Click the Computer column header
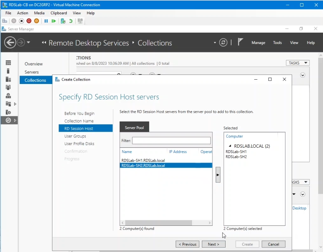Screen dimensions: 323x252 click(234, 136)
